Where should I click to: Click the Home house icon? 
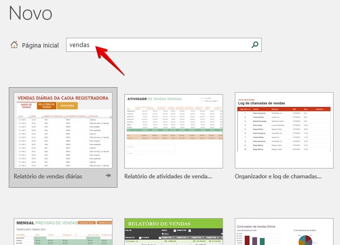tap(14, 45)
